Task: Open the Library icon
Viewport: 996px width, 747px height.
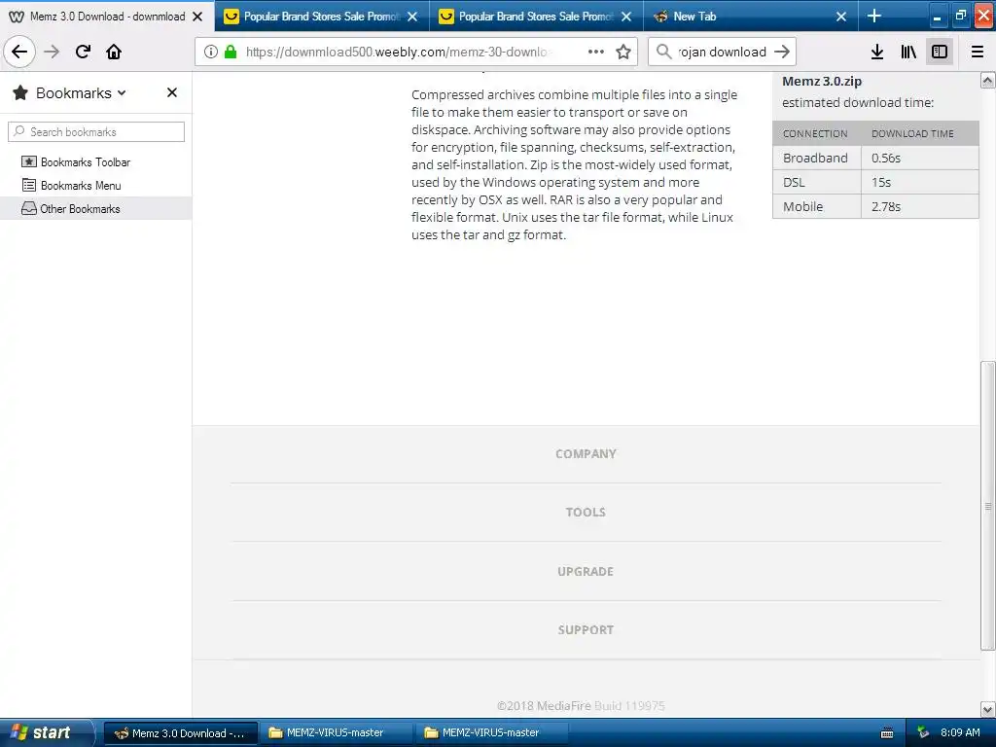Action: pos(908,52)
